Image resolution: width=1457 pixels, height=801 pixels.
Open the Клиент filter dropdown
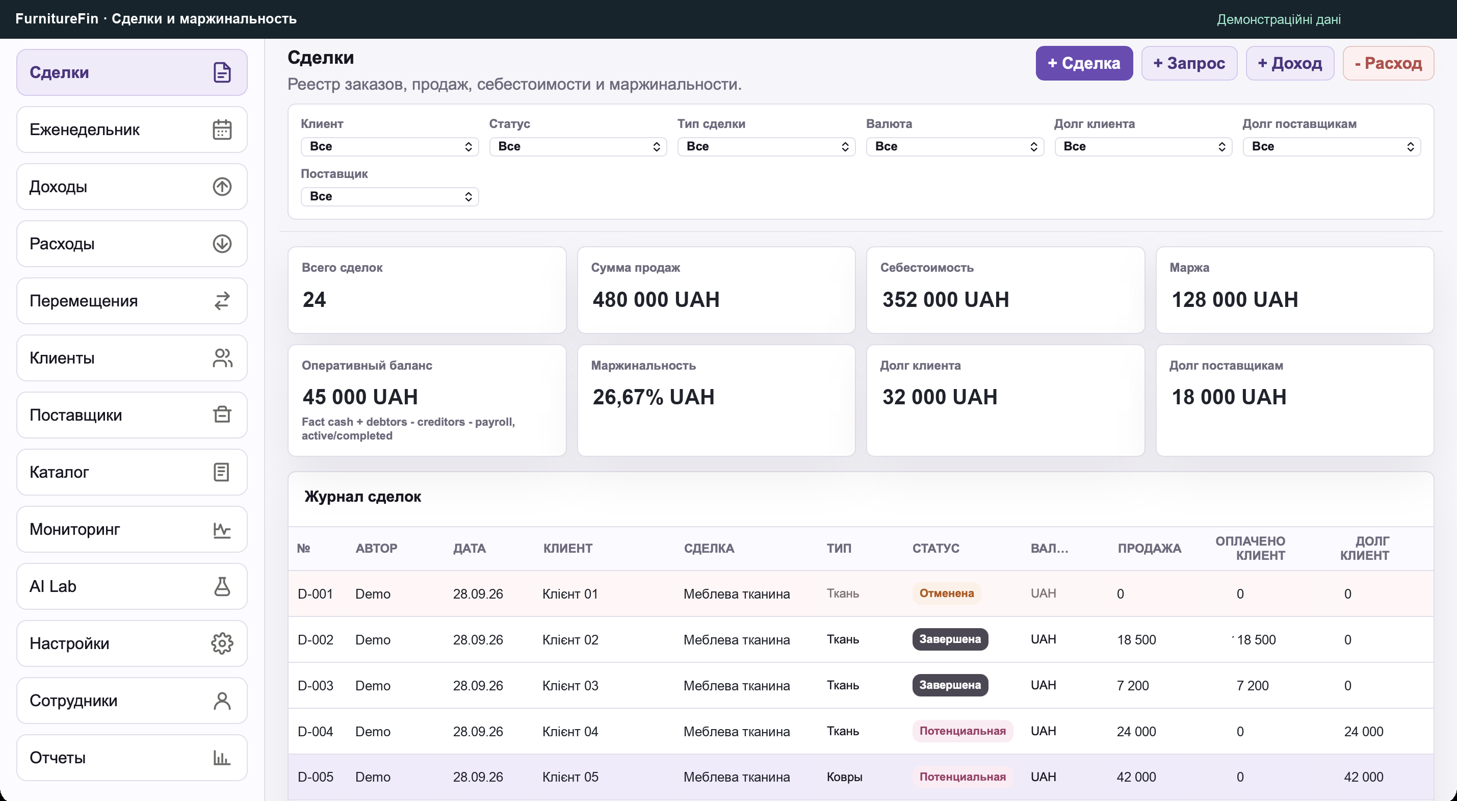(389, 146)
